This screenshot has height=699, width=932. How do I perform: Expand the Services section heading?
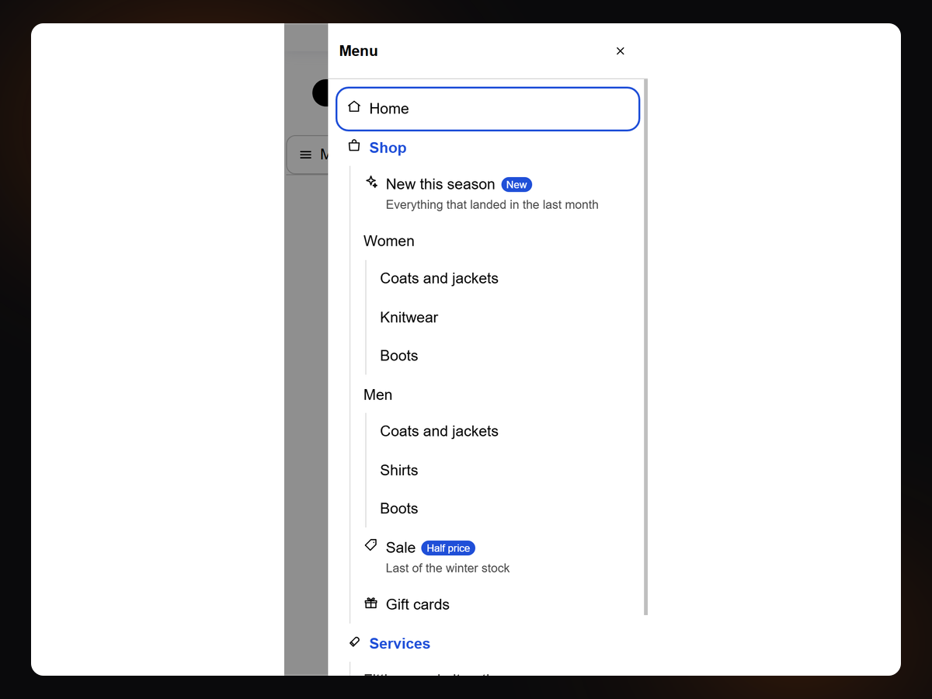[x=399, y=643]
